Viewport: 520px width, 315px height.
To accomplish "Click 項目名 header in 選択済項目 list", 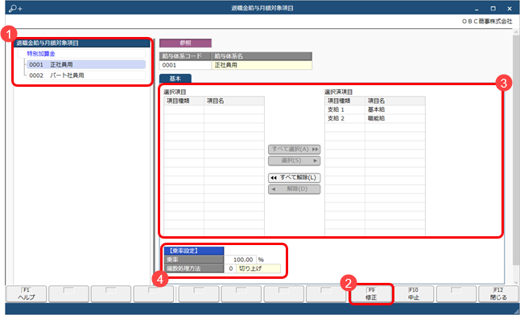I will pyautogui.click(x=395, y=100).
